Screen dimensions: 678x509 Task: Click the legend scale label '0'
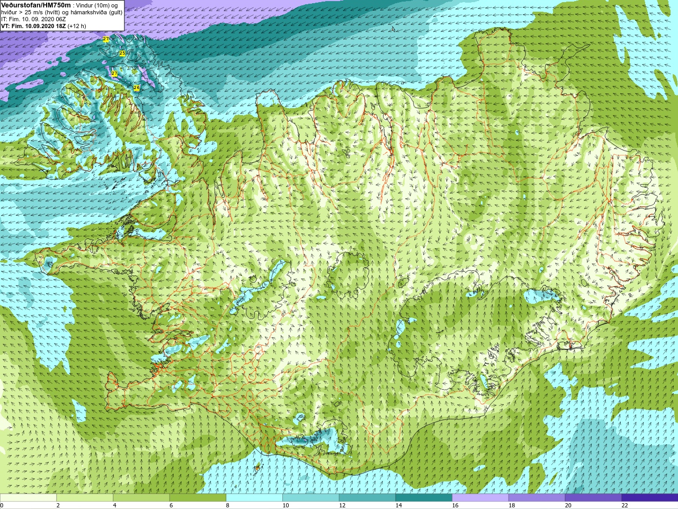(2, 505)
